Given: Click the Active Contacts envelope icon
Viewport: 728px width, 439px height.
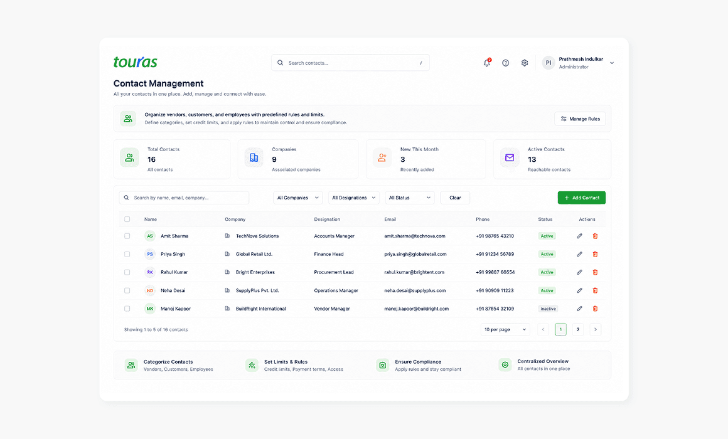Looking at the screenshot, I should tap(510, 158).
